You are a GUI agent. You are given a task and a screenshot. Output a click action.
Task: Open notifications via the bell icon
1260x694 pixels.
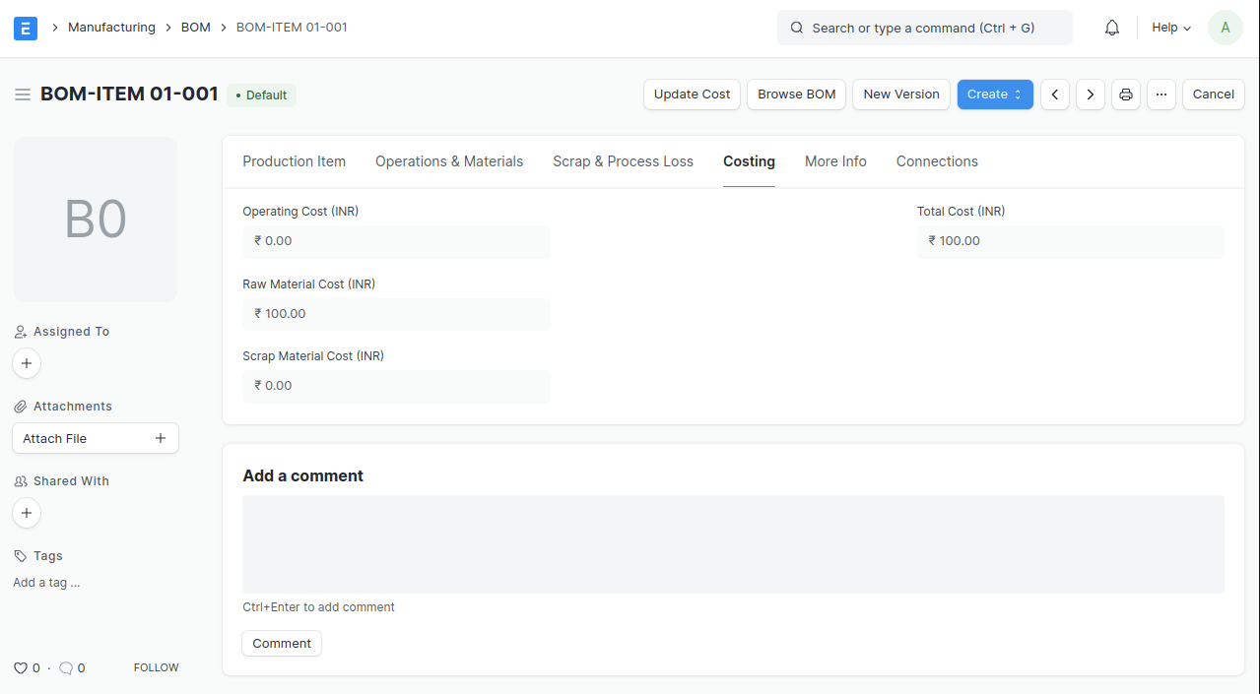1111,27
